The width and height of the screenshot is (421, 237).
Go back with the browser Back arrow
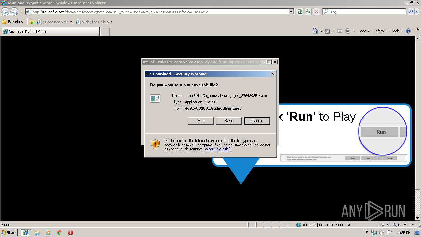coord(5,12)
